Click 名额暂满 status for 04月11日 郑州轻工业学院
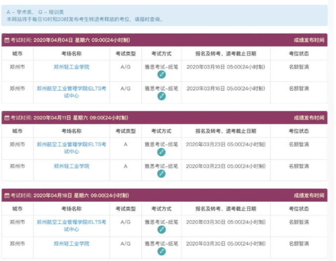Viewport: 336px width, 261px height. (299, 166)
